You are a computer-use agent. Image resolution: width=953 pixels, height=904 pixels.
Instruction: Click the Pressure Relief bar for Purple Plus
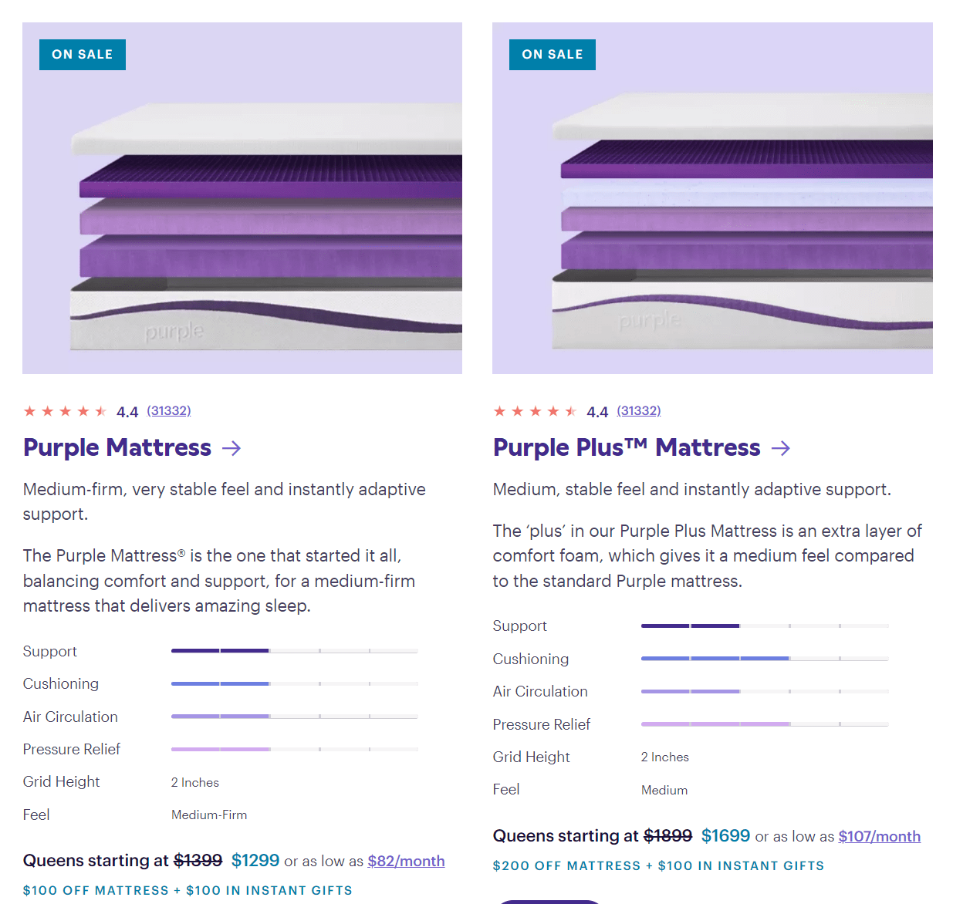765,724
